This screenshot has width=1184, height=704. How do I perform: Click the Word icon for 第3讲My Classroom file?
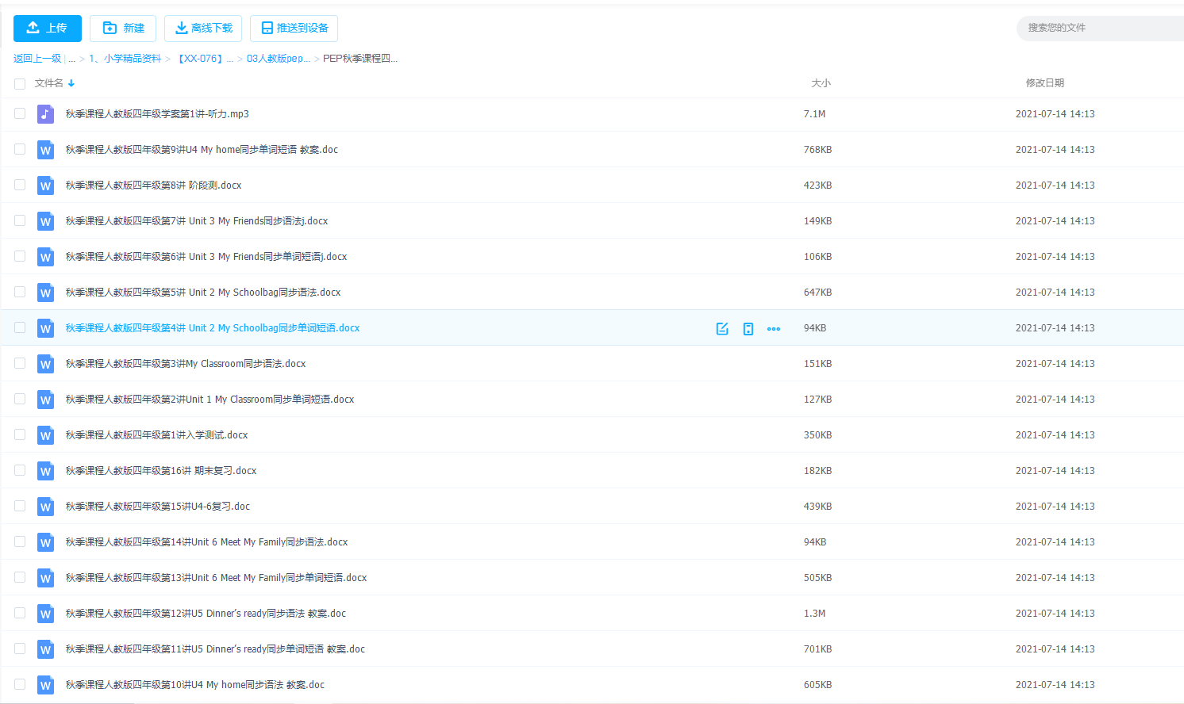click(45, 364)
